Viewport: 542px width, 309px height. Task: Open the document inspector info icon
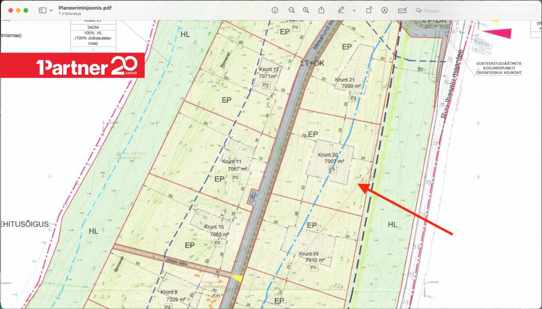tap(275, 10)
